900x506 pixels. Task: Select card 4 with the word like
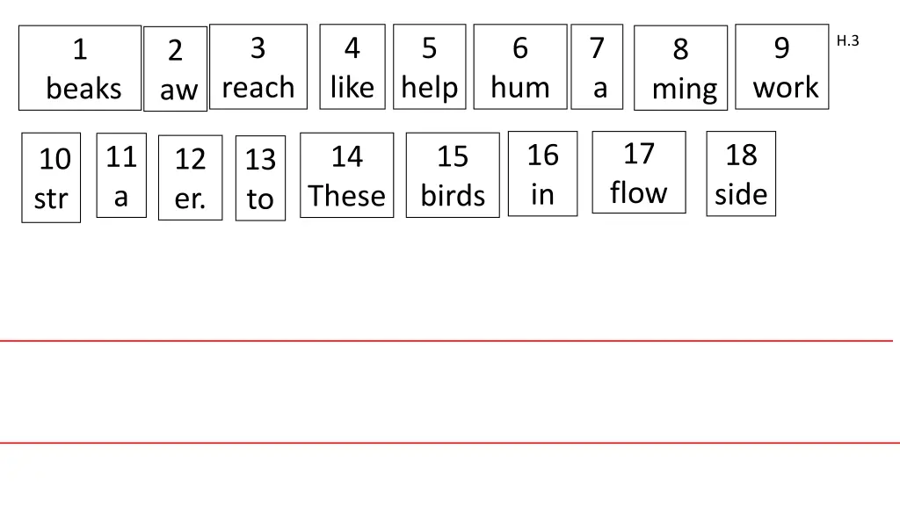tap(352, 67)
